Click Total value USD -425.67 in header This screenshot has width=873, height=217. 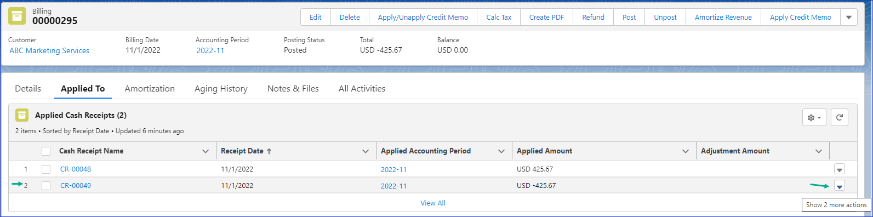[381, 50]
